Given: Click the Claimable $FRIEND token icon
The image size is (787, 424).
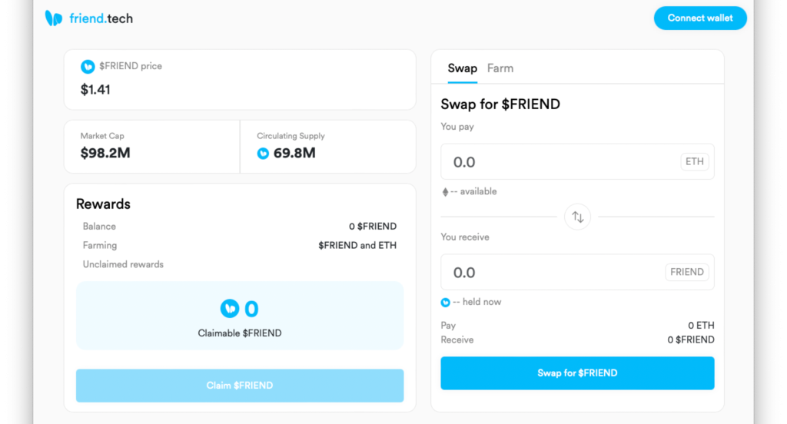Looking at the screenshot, I should 230,309.
